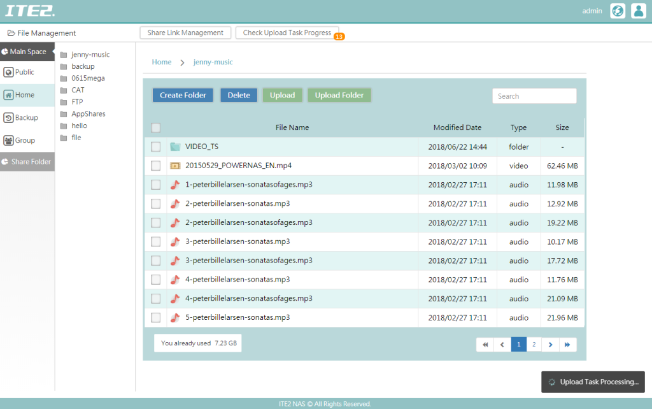Click the video icon for 20150529_POWERNAS_EN.mp4

174,166
